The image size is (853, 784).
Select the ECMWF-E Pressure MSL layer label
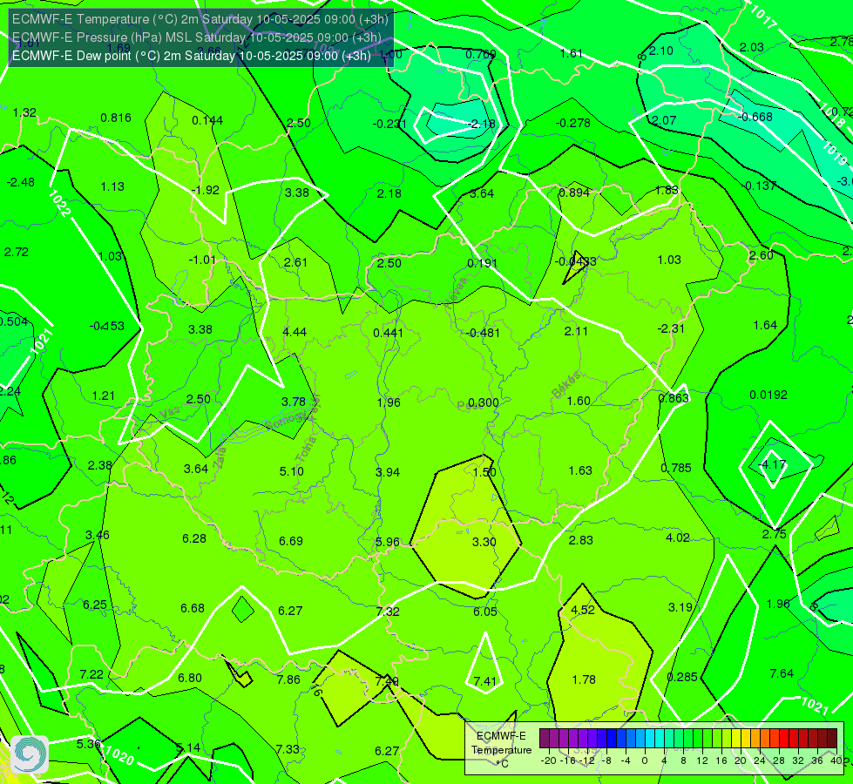[x=196, y=37]
